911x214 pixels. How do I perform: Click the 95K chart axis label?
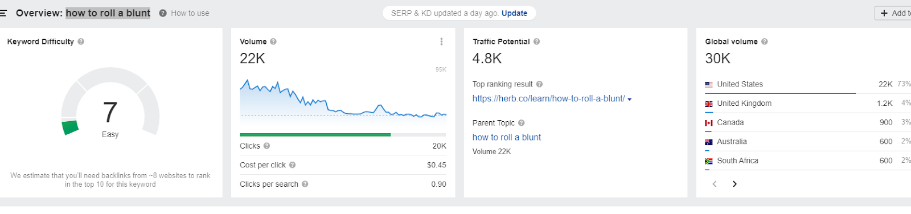pos(441,69)
